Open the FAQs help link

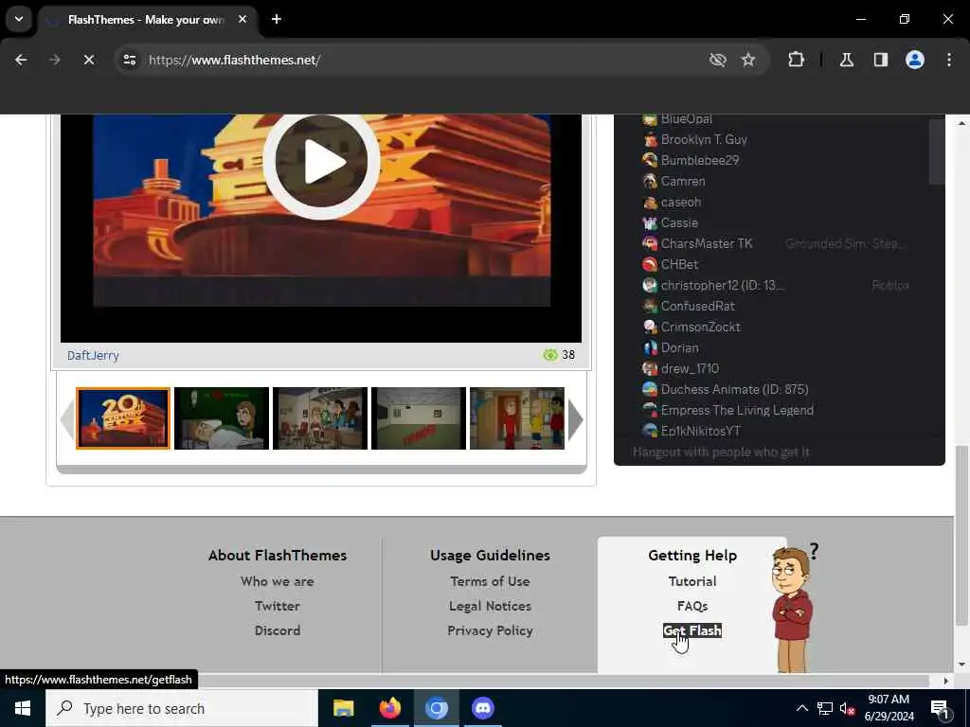(x=692, y=606)
